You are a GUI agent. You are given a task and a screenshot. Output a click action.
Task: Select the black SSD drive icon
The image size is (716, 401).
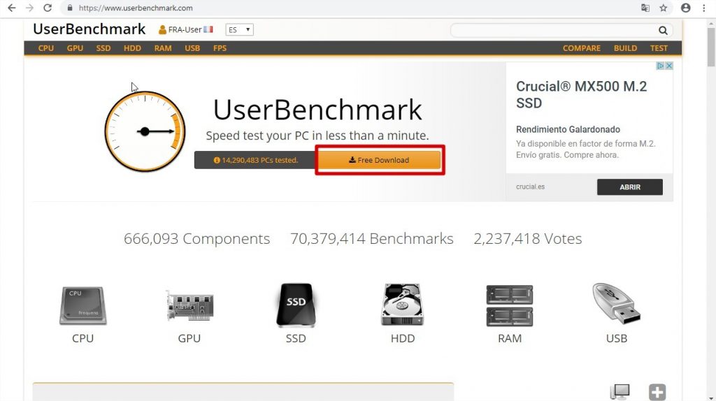[296, 305]
